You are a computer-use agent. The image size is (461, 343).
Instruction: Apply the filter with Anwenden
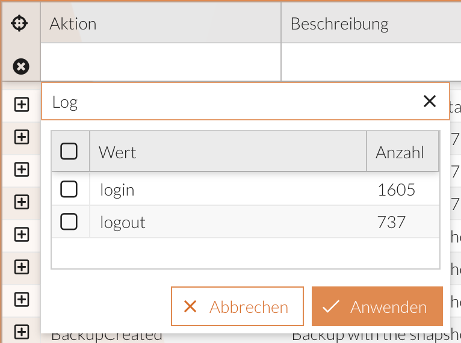(x=377, y=307)
